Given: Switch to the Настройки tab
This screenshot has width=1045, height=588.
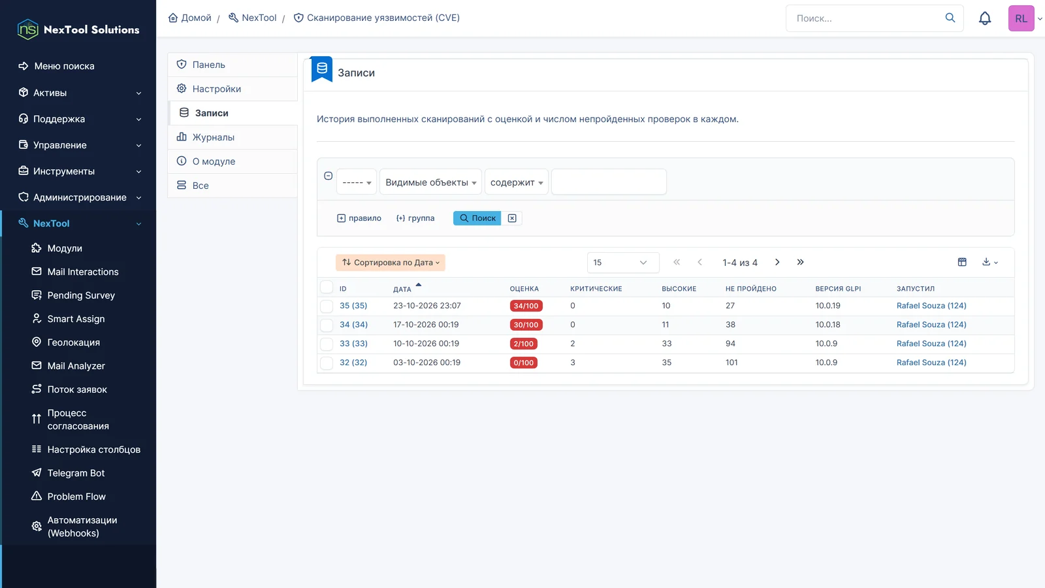Looking at the screenshot, I should pyautogui.click(x=233, y=89).
